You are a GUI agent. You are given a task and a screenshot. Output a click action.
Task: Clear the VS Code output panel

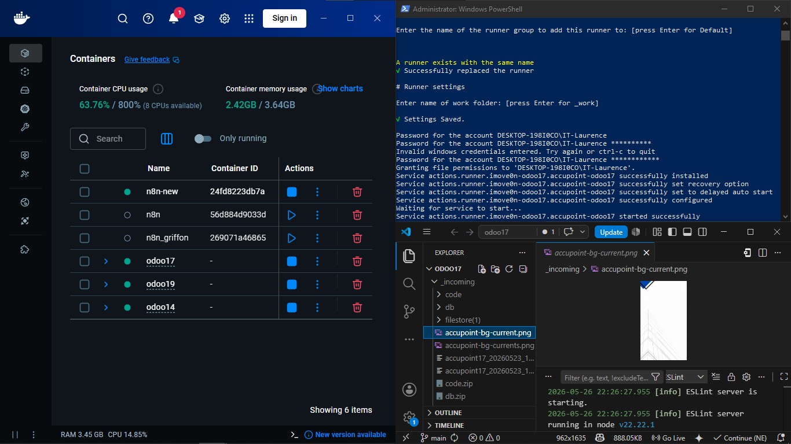pyautogui.click(x=716, y=377)
